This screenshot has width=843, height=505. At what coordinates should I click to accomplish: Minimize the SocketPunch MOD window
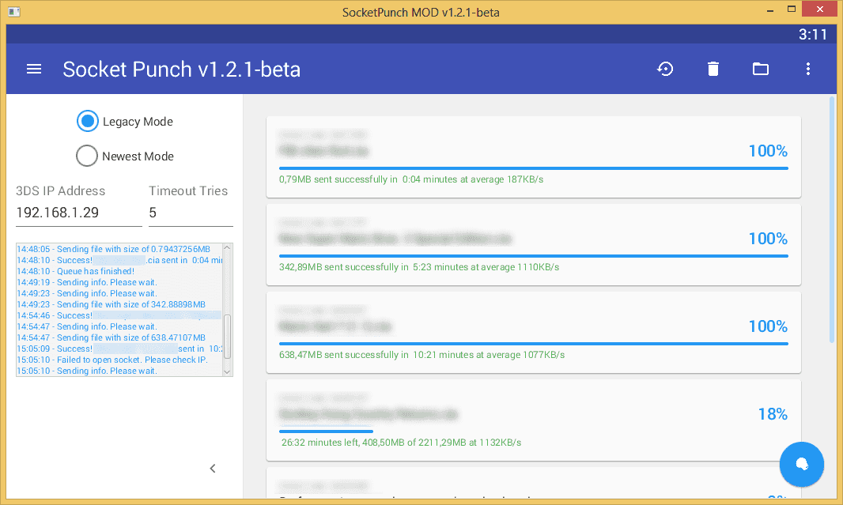pos(770,9)
